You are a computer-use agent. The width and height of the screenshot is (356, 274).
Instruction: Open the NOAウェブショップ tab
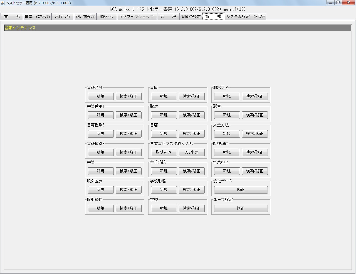(x=137, y=16)
